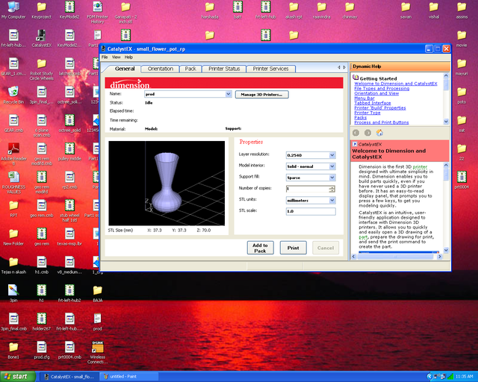This screenshot has width=478, height=382.
Task: Go forward in Dynamic Help pane
Action: point(367,133)
